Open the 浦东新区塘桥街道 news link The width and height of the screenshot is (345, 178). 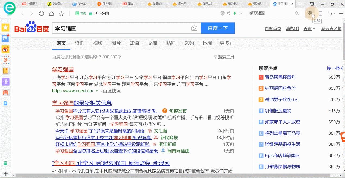[103, 138]
